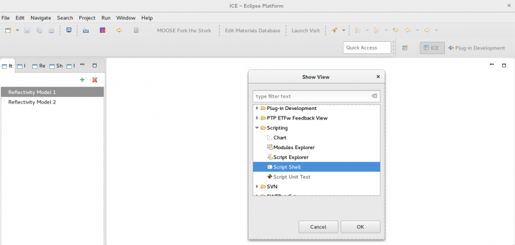The height and width of the screenshot is (245, 515).
Task: Click the rocket launch toolbar icon
Action: coord(334,30)
